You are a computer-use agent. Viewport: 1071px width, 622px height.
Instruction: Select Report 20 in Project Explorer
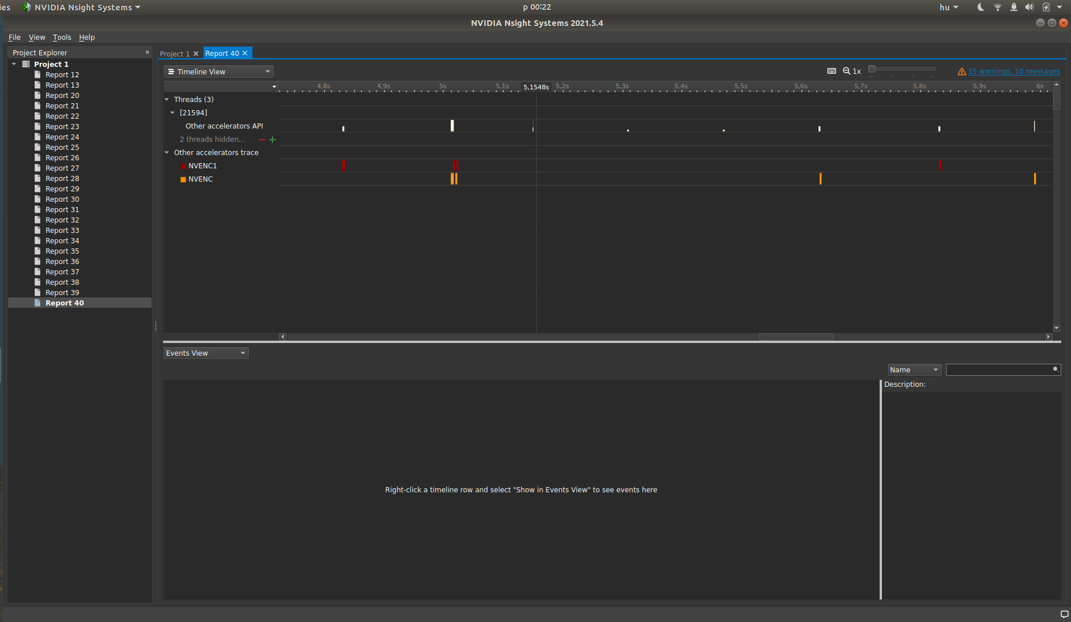[62, 95]
